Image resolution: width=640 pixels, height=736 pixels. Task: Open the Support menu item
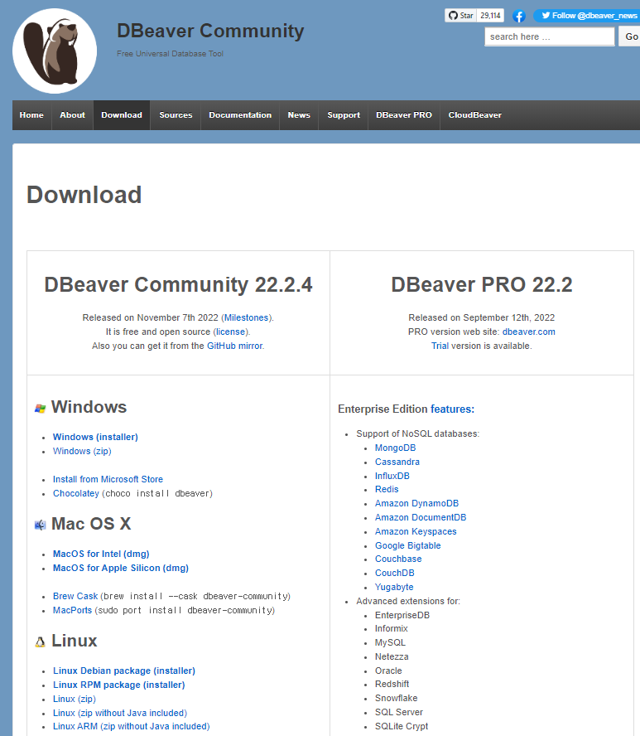[x=344, y=115]
